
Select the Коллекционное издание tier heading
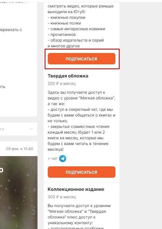click(76, 189)
